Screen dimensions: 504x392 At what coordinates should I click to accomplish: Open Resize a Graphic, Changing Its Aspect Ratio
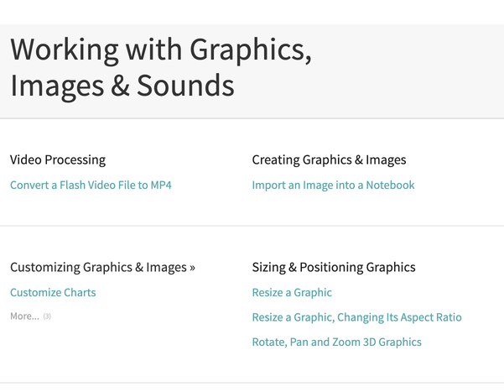[356, 317]
